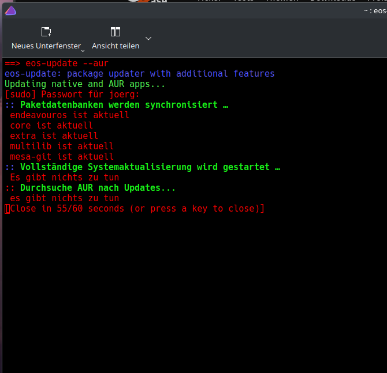Click the '[sudo] Passwort für joerg:' line

(72, 95)
